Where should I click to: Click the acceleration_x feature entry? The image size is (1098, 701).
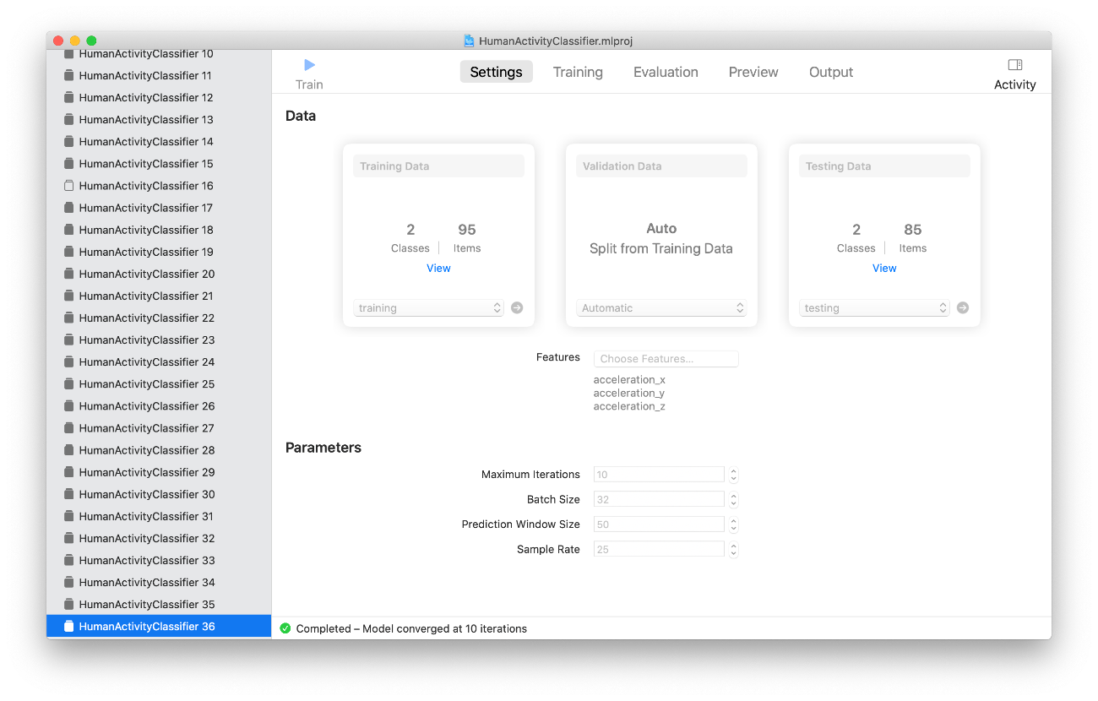[x=629, y=380]
